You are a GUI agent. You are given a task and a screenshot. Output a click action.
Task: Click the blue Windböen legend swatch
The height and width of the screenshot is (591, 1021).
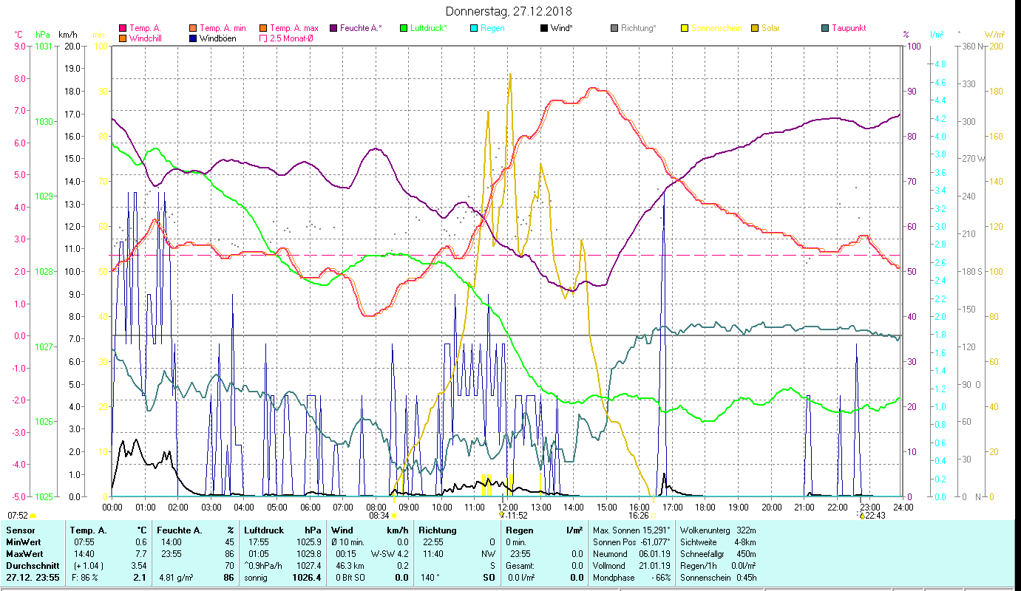coord(193,38)
